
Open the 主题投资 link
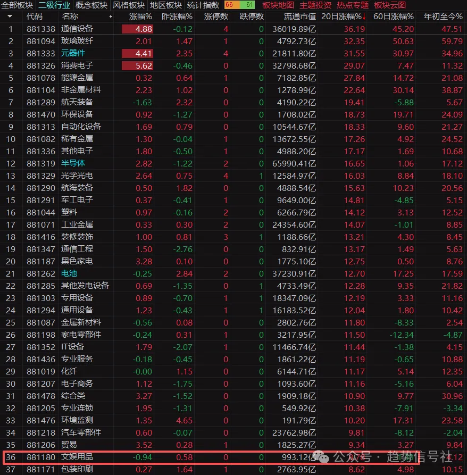pyautogui.click(x=315, y=5)
